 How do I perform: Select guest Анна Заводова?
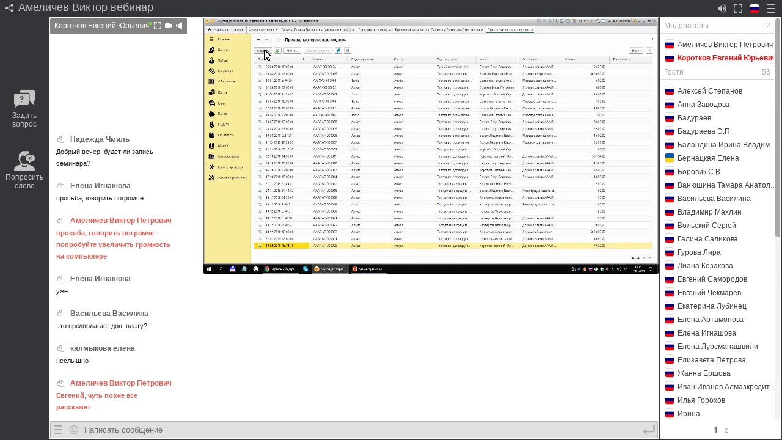coord(703,105)
